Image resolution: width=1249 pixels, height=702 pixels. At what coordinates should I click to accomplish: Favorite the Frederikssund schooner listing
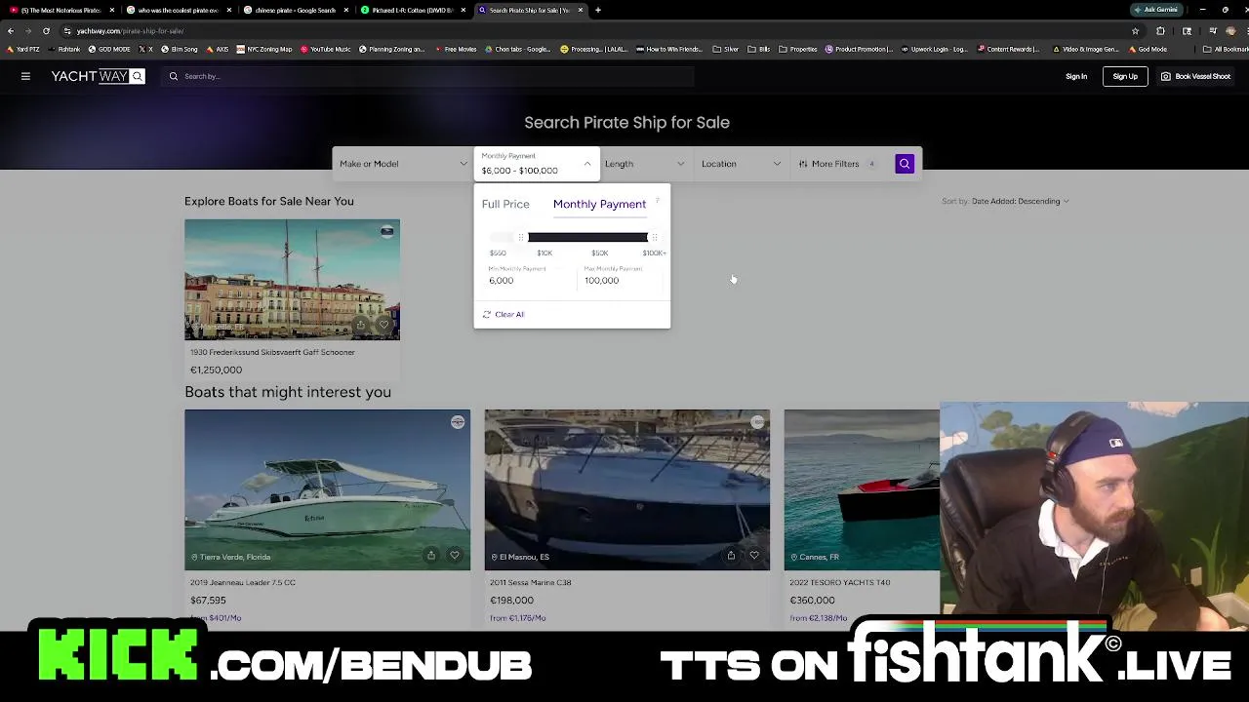tap(383, 325)
